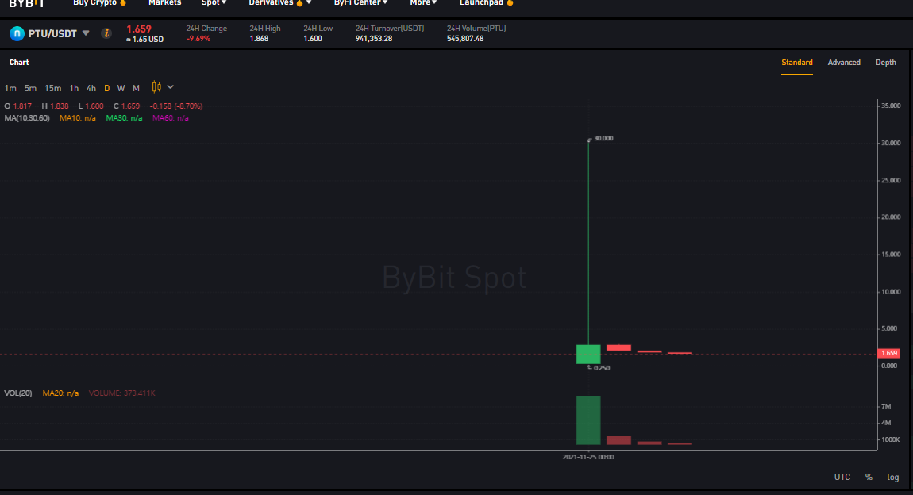This screenshot has height=495, width=913.
Task: Click the 1.659 current price tag on axis
Action: 889,353
